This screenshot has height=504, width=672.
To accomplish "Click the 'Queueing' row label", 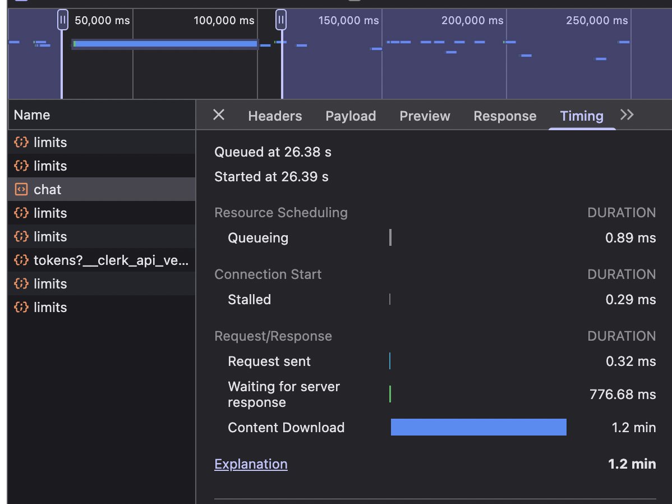I will 258,238.
